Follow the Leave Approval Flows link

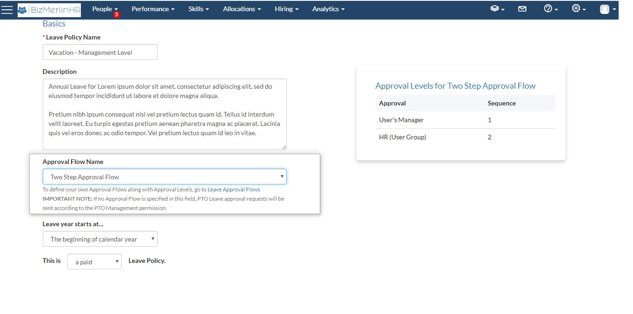(234, 190)
